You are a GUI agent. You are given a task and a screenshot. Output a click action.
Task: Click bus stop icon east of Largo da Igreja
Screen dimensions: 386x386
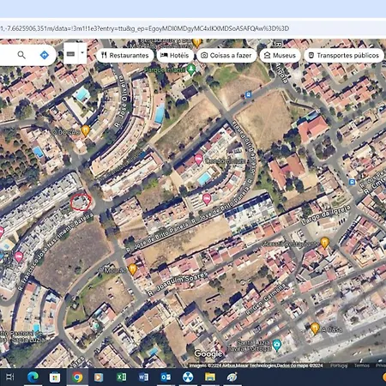[x=352, y=182]
